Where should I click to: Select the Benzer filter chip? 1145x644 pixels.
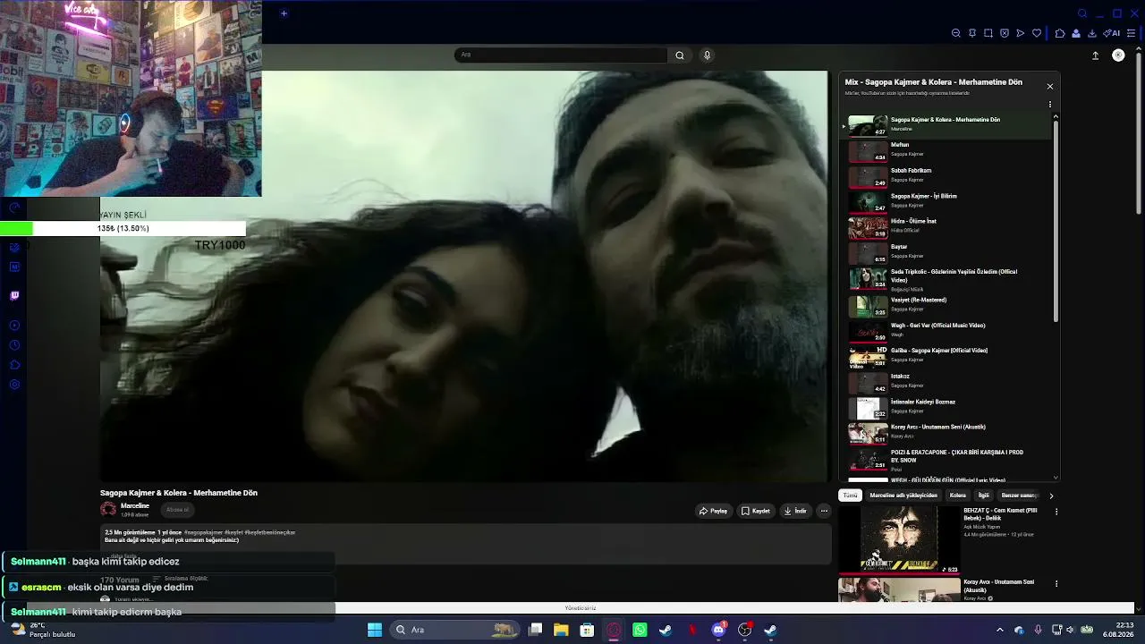tap(1020, 496)
